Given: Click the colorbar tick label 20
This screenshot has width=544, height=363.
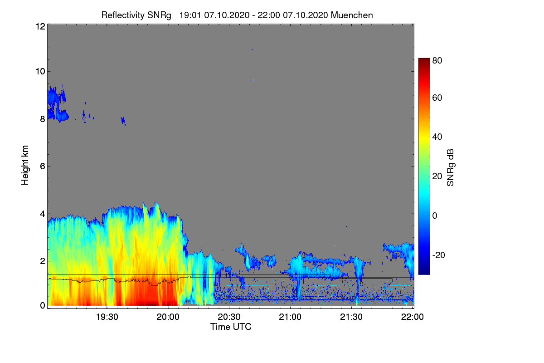Looking at the screenshot, I should point(437,176).
